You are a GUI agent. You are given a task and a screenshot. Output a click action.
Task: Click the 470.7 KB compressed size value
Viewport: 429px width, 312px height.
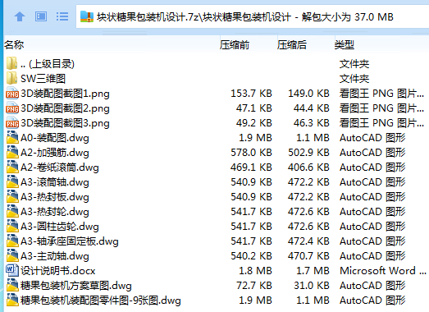point(308,256)
